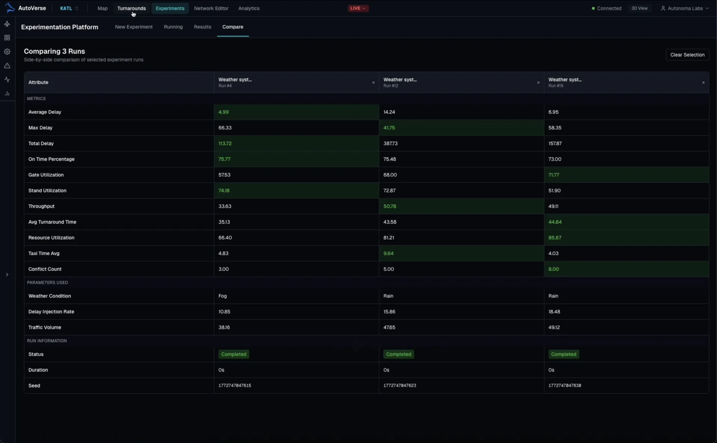Viewport: 717px width, 443px height.
Task: Open the Results tab
Action: click(202, 27)
